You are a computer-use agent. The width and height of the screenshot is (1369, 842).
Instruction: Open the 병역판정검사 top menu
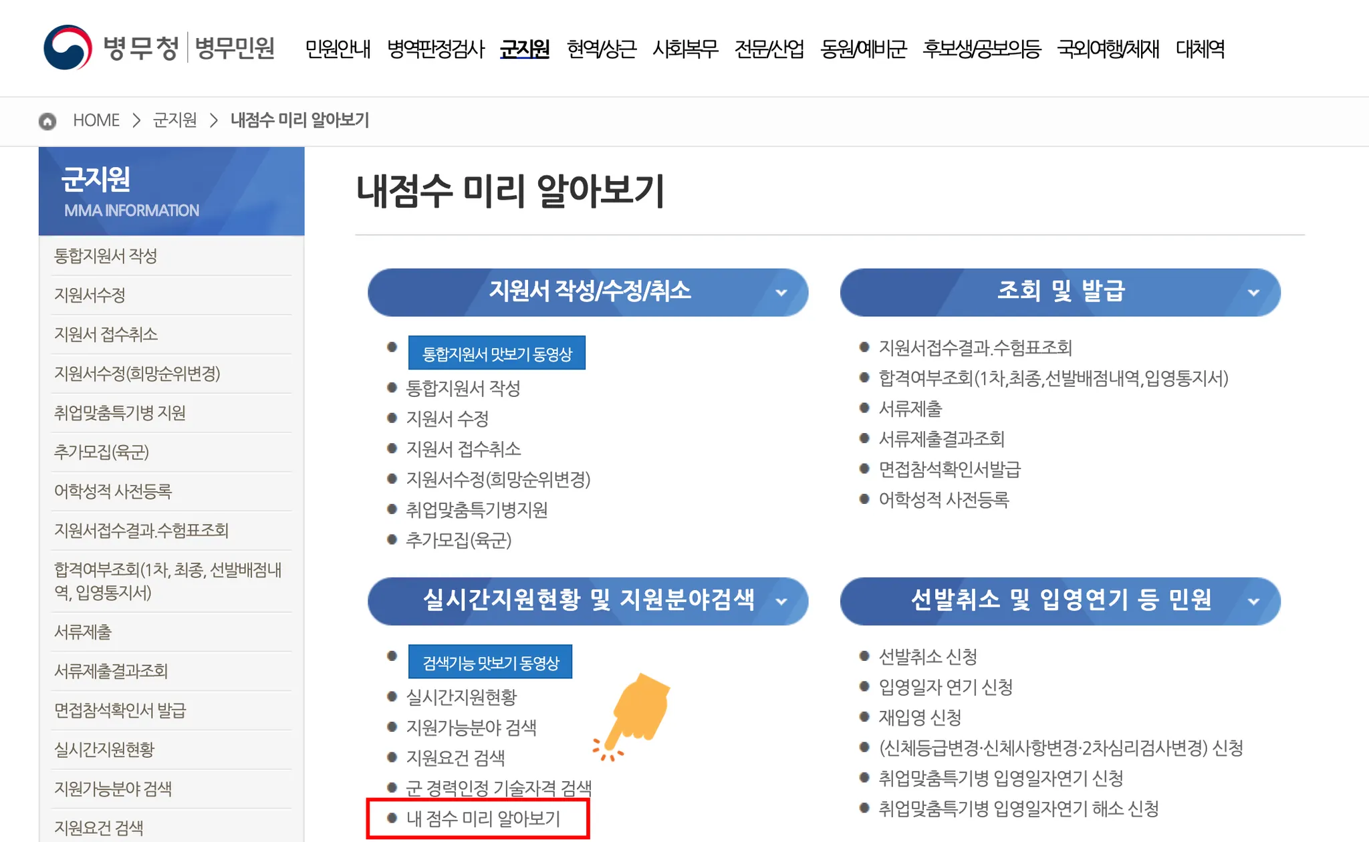(436, 49)
